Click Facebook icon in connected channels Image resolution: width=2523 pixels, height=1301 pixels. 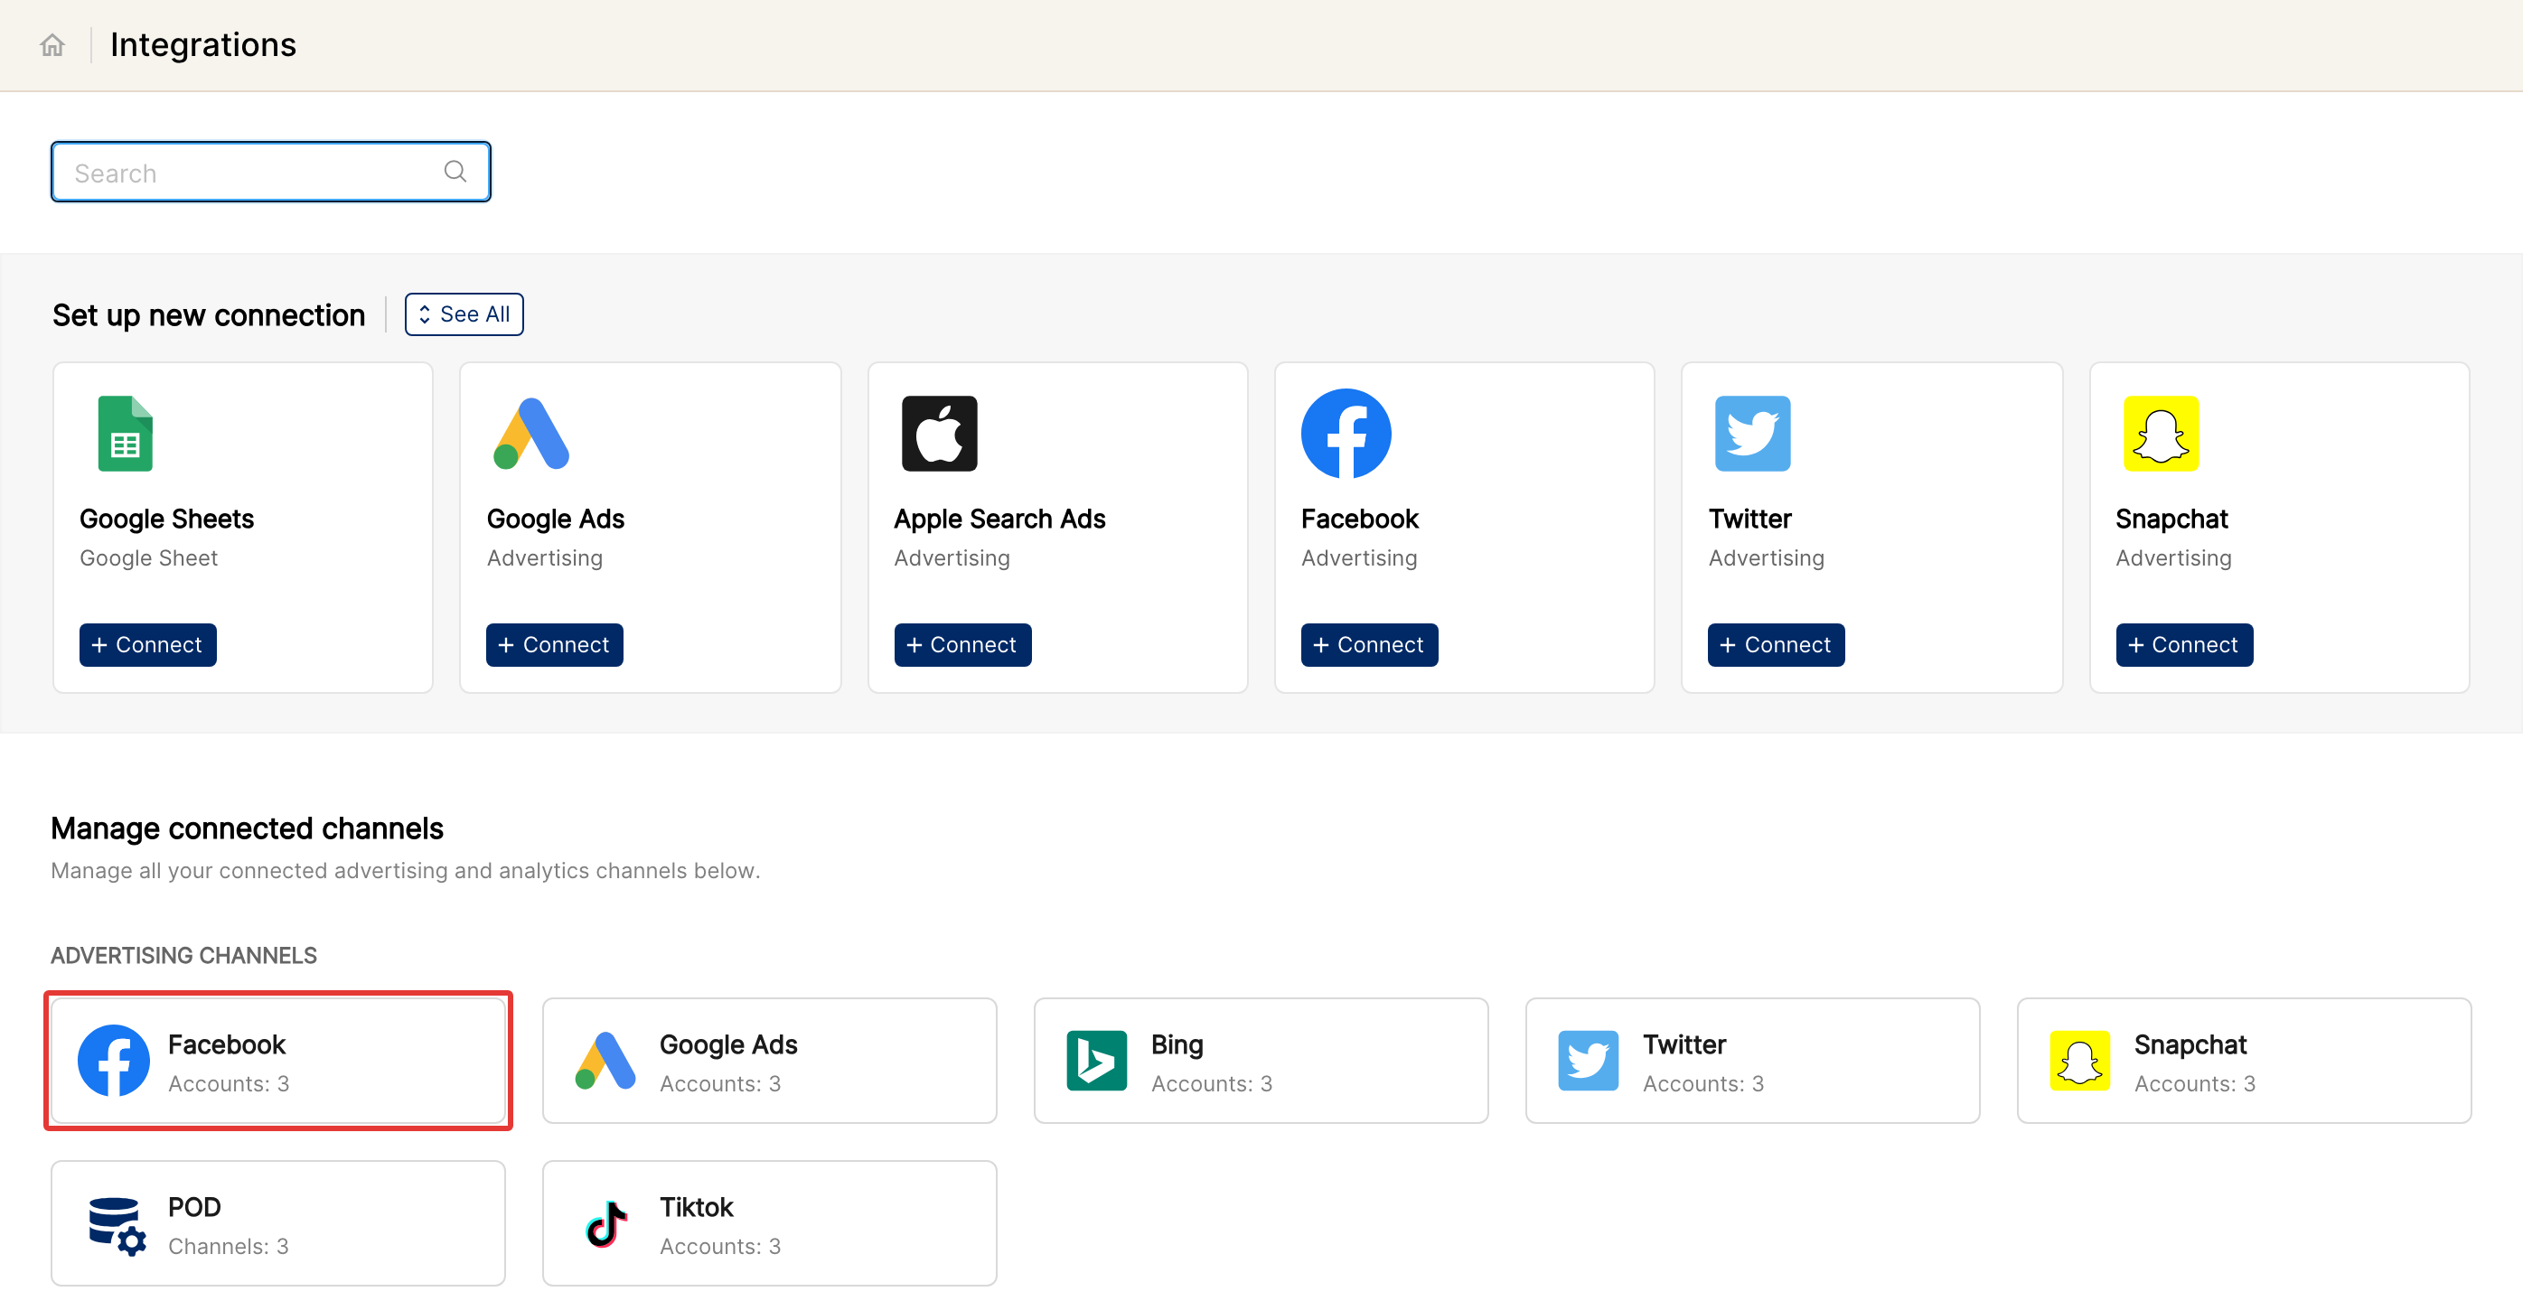click(x=114, y=1062)
